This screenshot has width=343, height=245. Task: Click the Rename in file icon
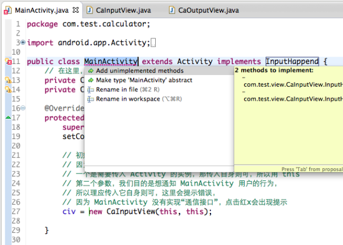pos(90,90)
